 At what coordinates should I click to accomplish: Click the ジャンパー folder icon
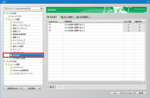pos(11,49)
